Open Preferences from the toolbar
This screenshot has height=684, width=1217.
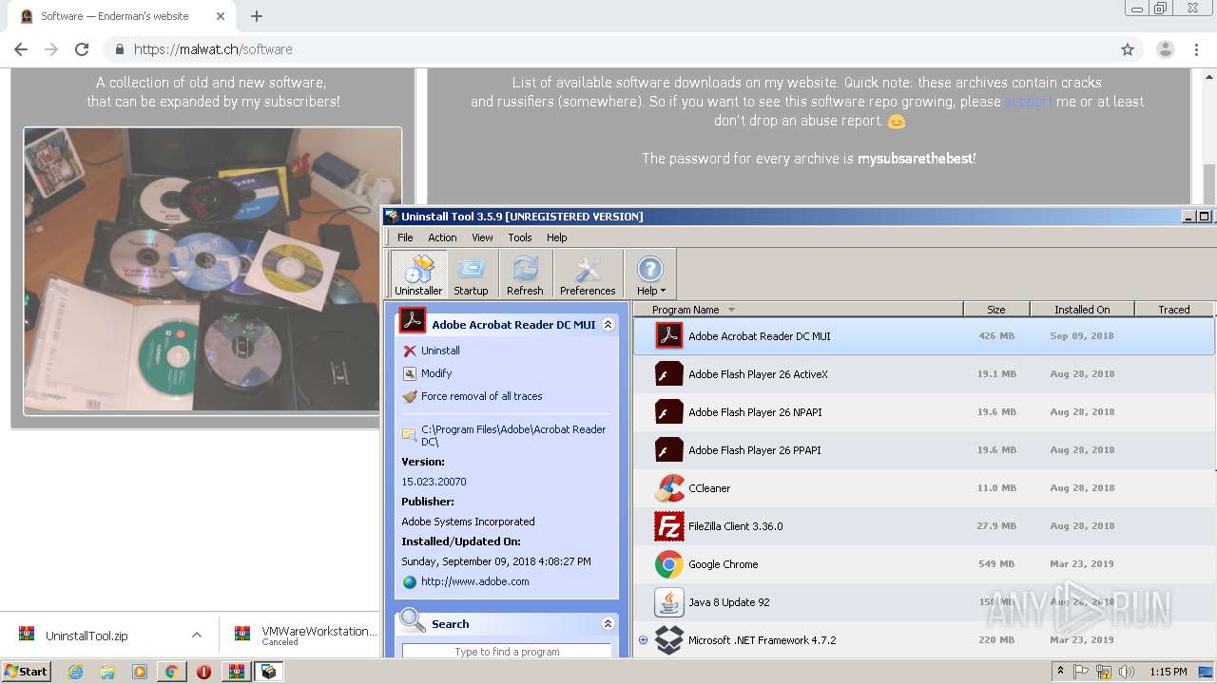(x=588, y=275)
